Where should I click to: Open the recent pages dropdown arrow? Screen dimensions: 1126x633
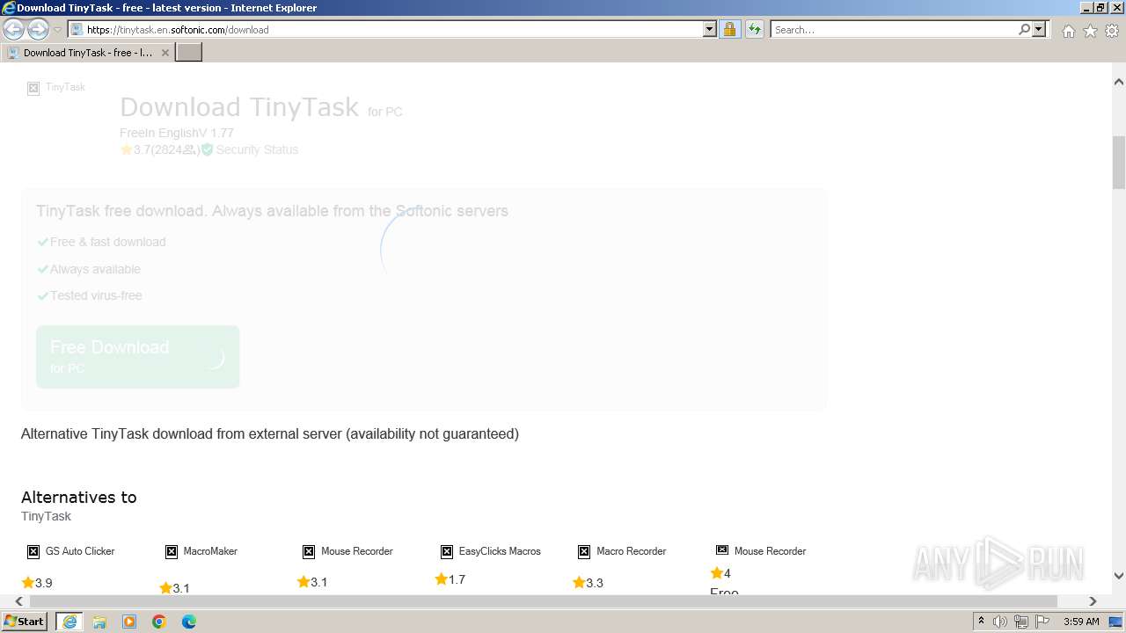click(x=57, y=30)
